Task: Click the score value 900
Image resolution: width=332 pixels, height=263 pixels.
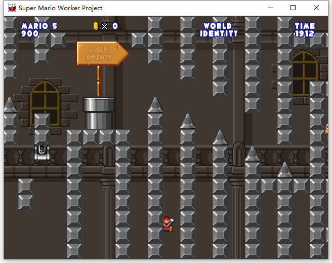Action: click(x=30, y=33)
